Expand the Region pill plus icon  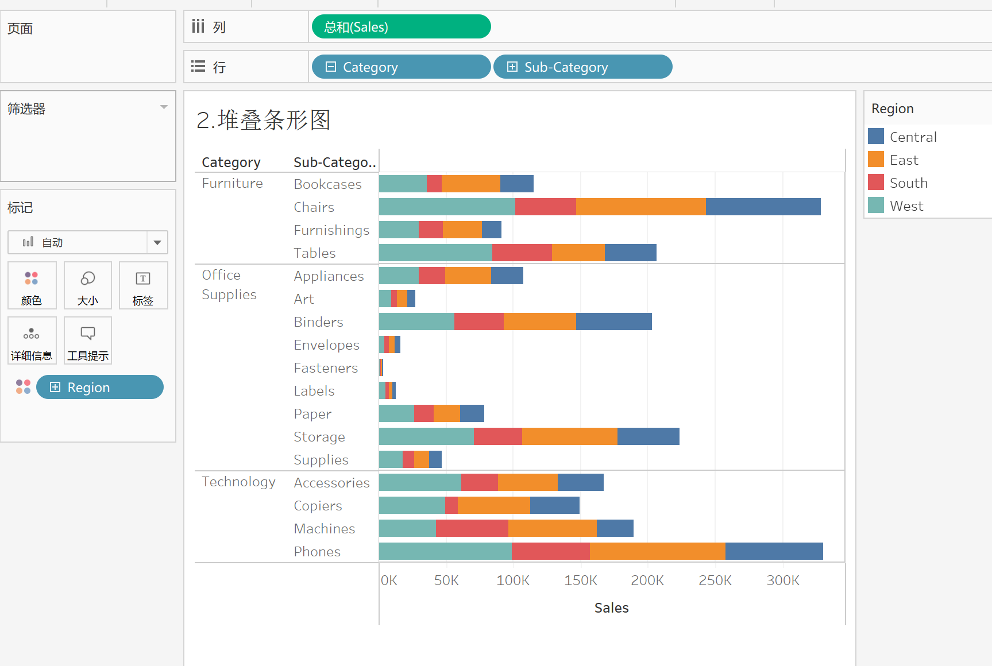[55, 387]
